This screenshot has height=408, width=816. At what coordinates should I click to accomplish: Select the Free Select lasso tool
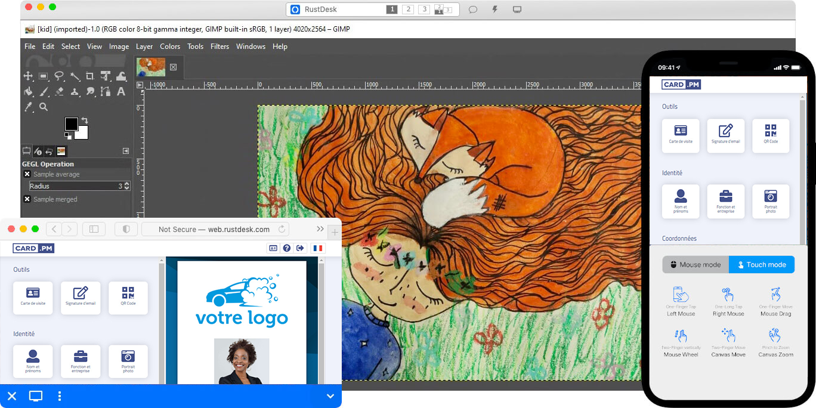tap(59, 76)
